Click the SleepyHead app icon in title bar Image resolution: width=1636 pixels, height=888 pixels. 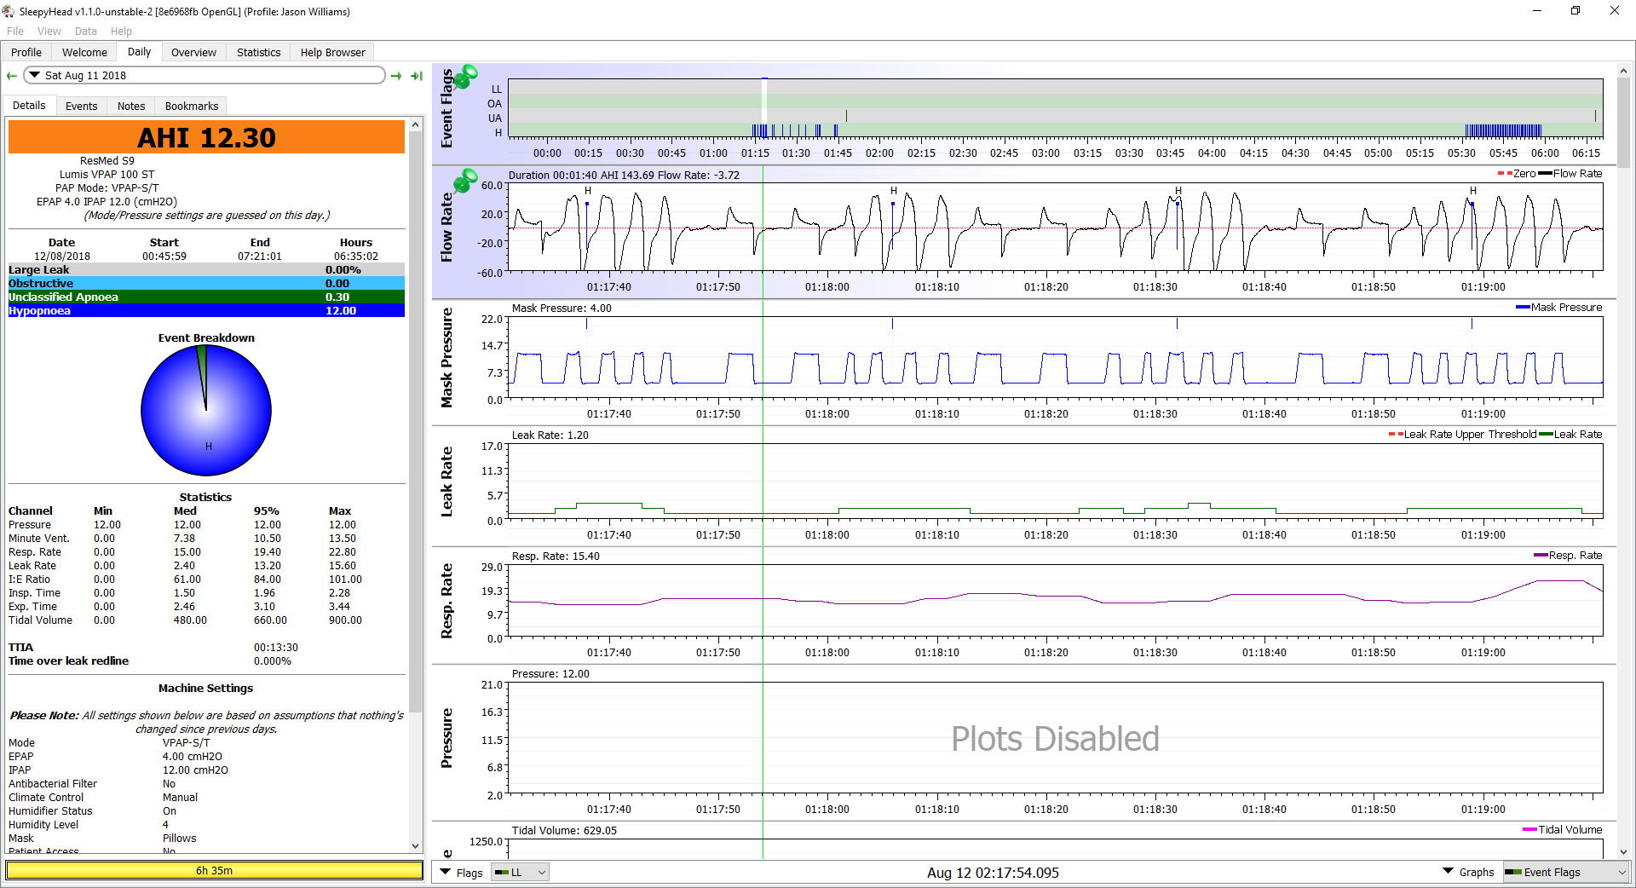click(9, 11)
